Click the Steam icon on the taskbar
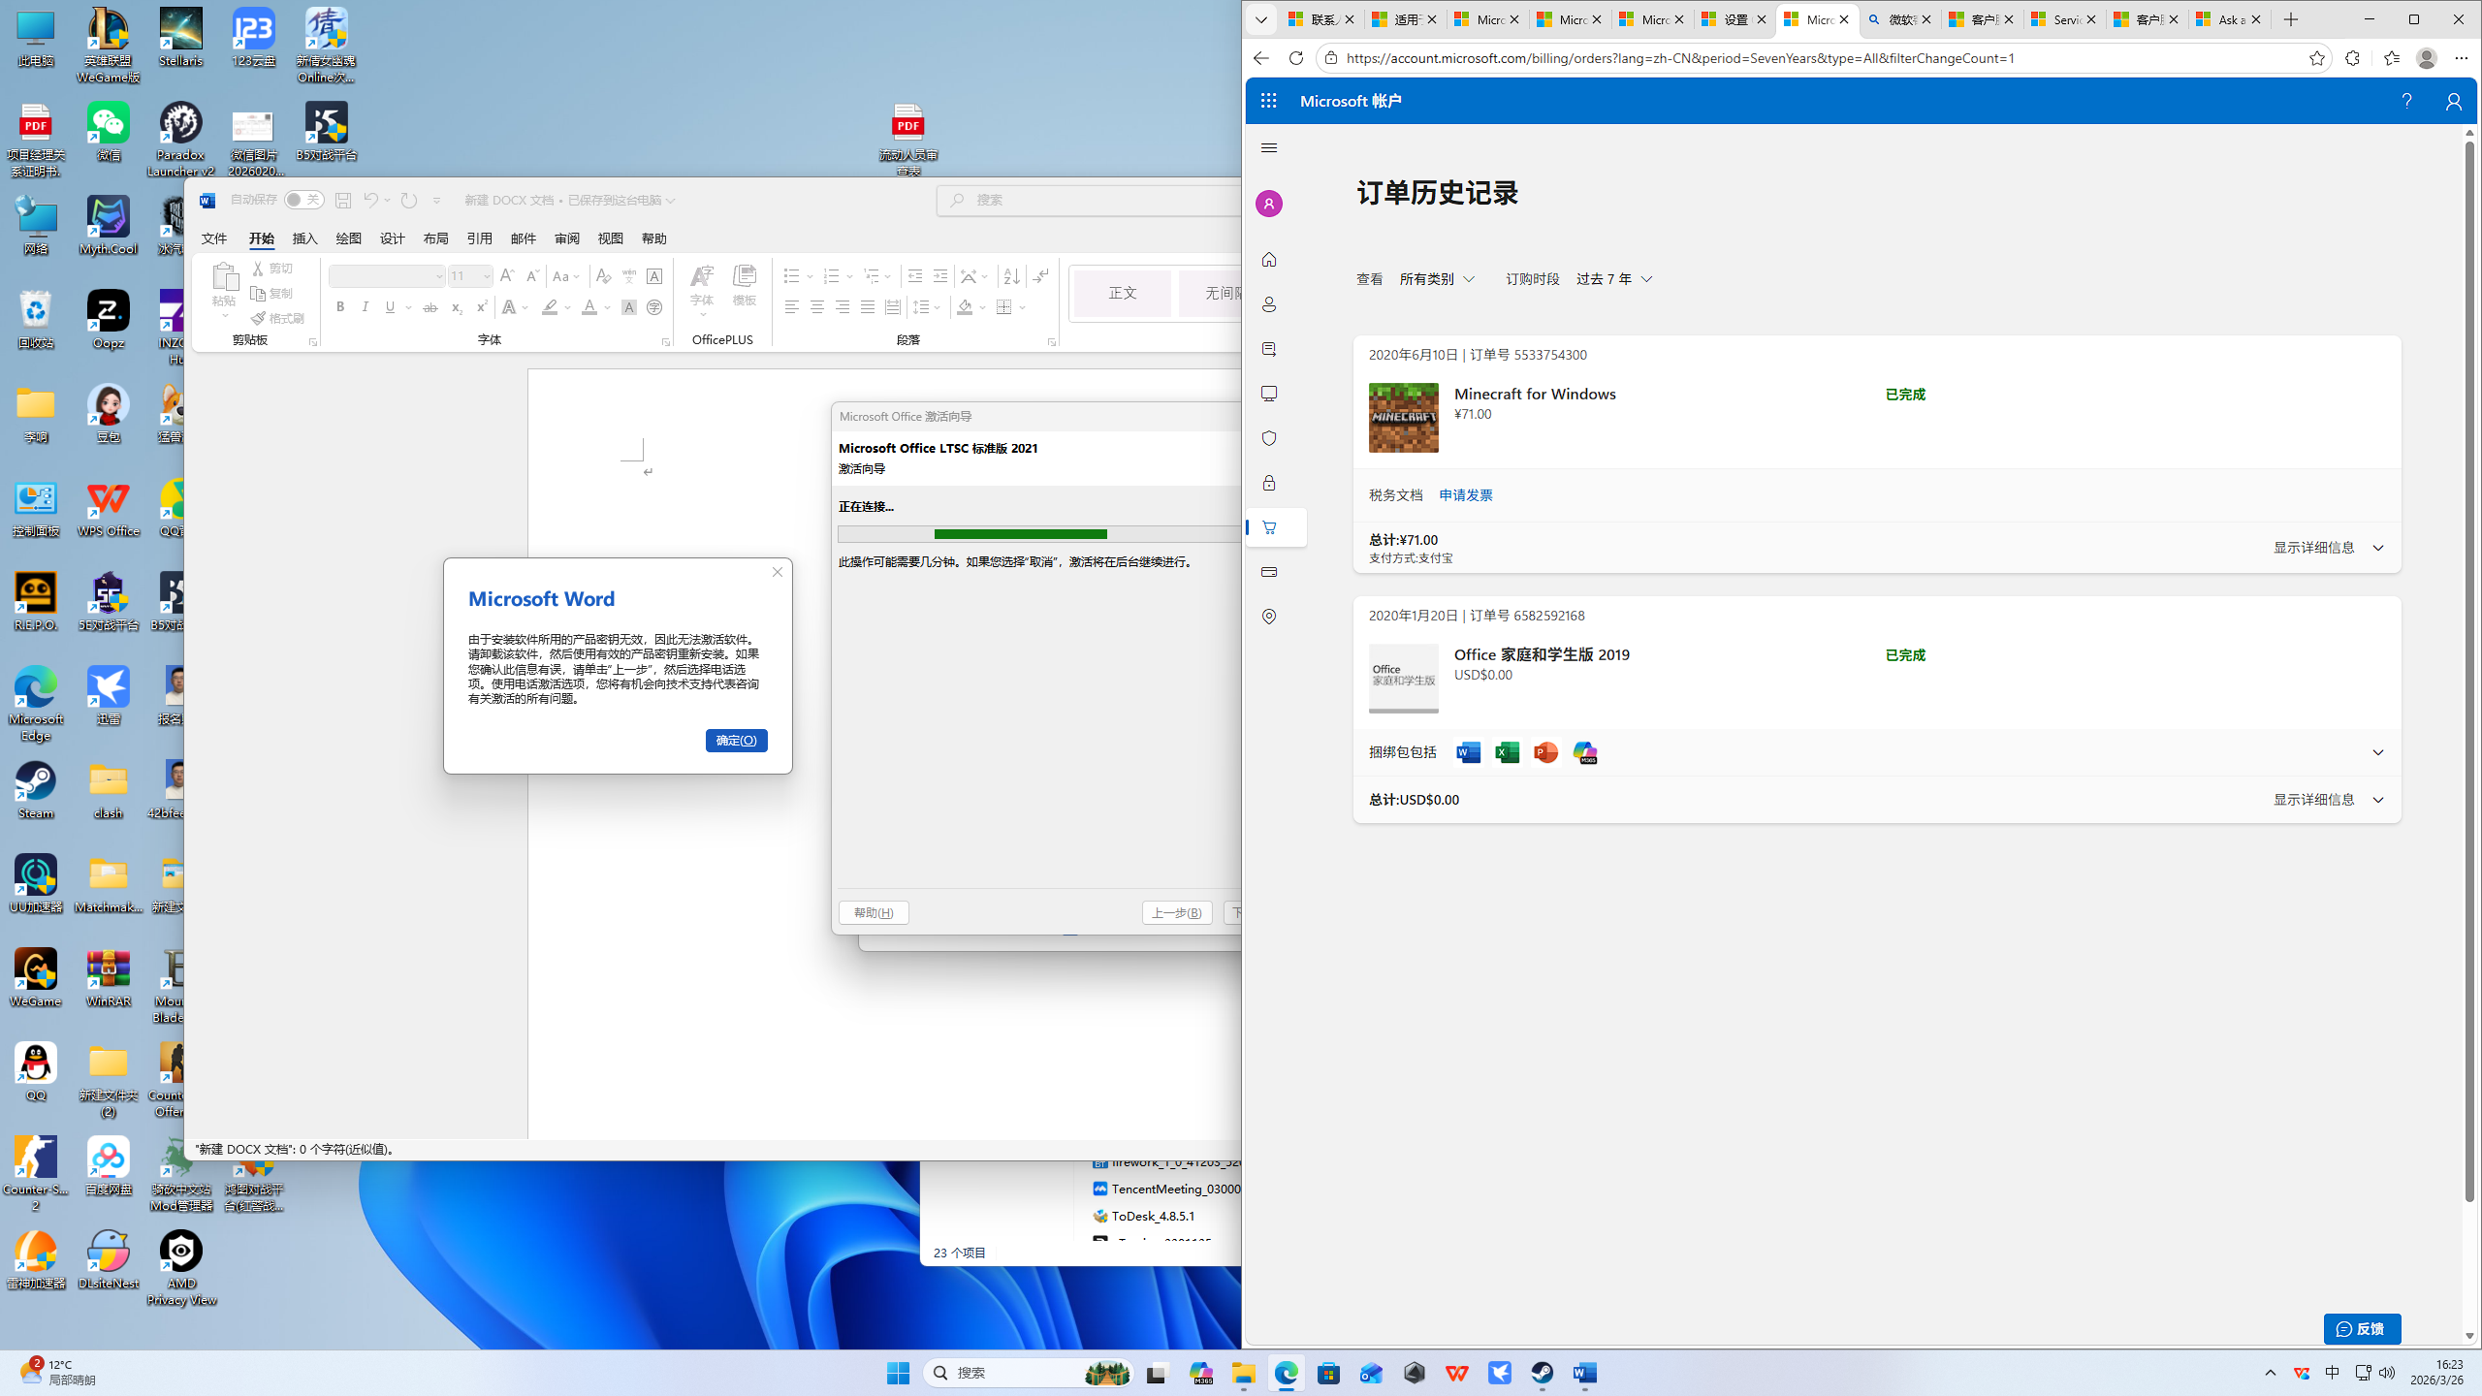 1543,1373
